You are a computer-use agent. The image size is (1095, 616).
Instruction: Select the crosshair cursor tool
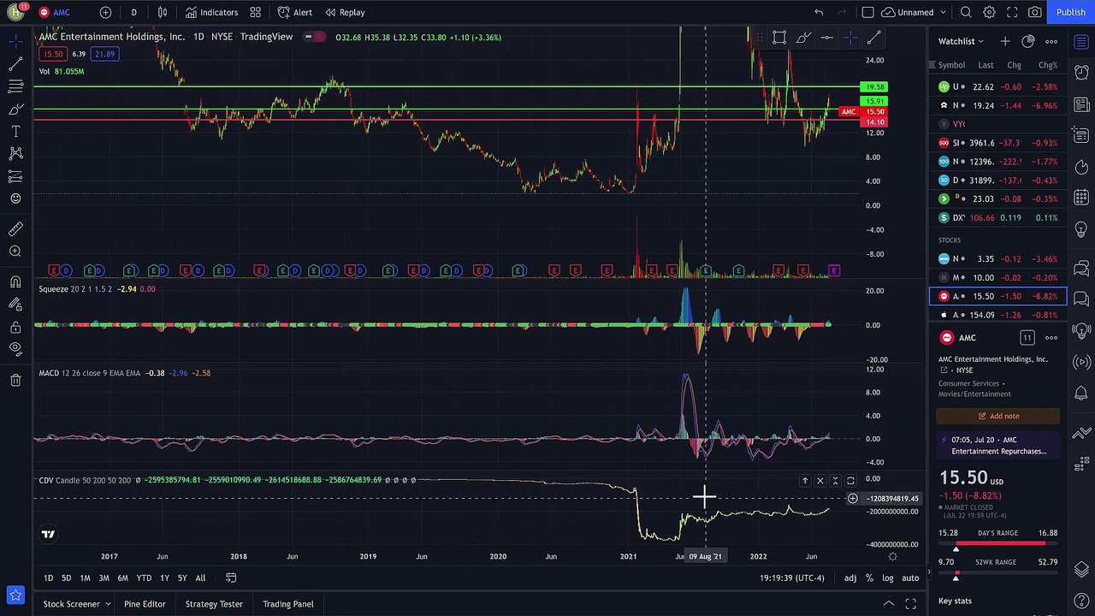tap(15, 42)
